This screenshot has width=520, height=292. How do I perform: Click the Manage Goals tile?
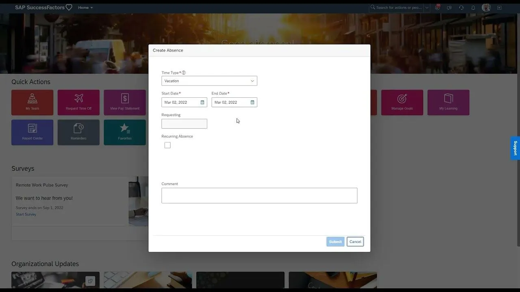[x=402, y=103]
